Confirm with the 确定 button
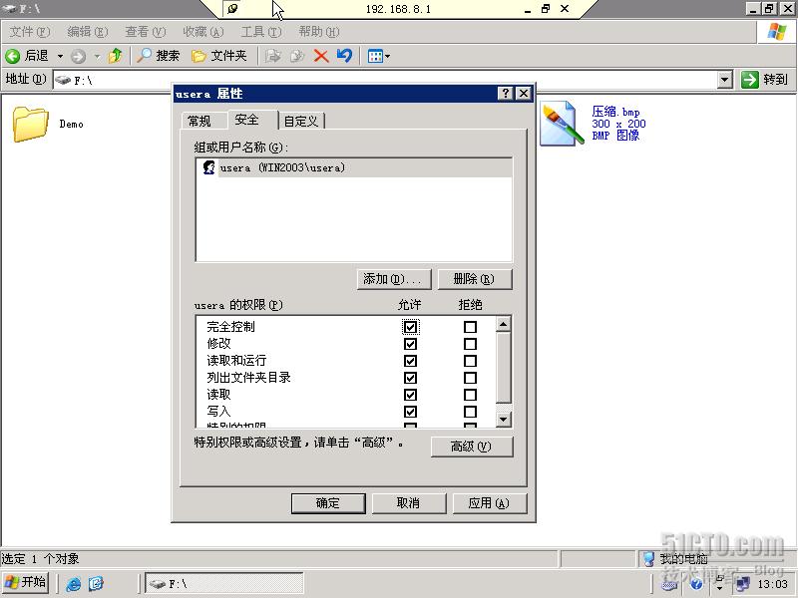Screen dimensions: 798x598 tap(328, 503)
